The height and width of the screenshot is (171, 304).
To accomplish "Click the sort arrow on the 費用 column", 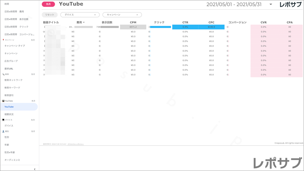I will tap(84, 23).
